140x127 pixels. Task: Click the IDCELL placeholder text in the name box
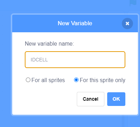coord(39,60)
